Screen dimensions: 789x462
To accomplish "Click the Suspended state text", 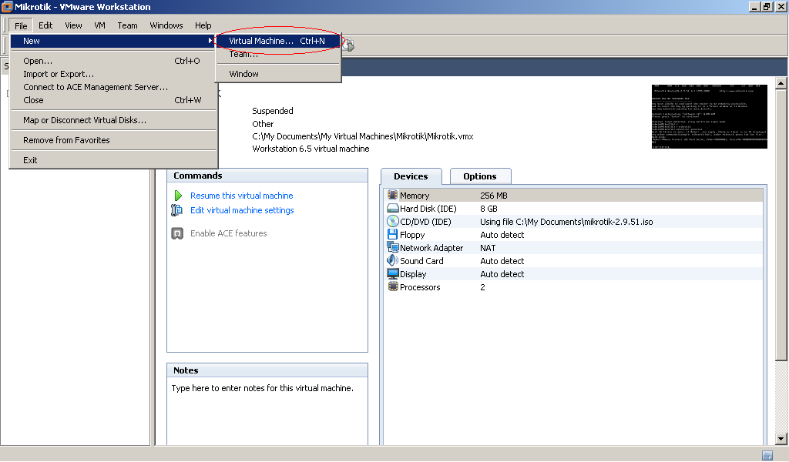I will click(273, 111).
